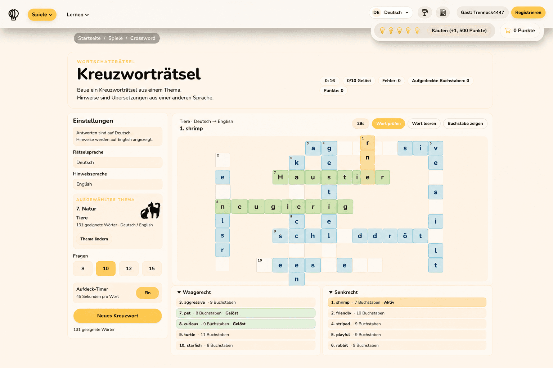Open the Spiele dropdown menu
The width and height of the screenshot is (553, 368).
tap(42, 15)
